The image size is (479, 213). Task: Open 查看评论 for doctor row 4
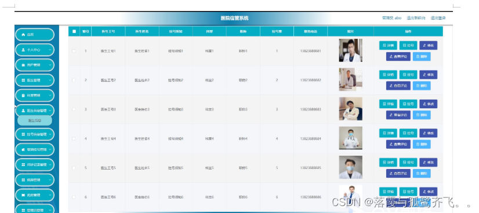point(398,144)
